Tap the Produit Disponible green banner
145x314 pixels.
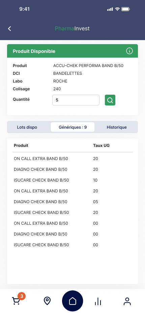click(72, 51)
